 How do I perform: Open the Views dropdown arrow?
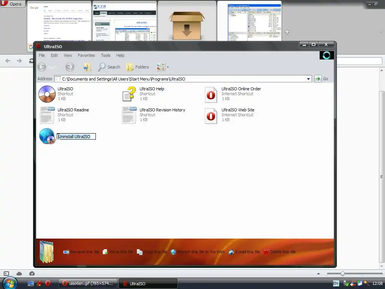tap(168, 67)
